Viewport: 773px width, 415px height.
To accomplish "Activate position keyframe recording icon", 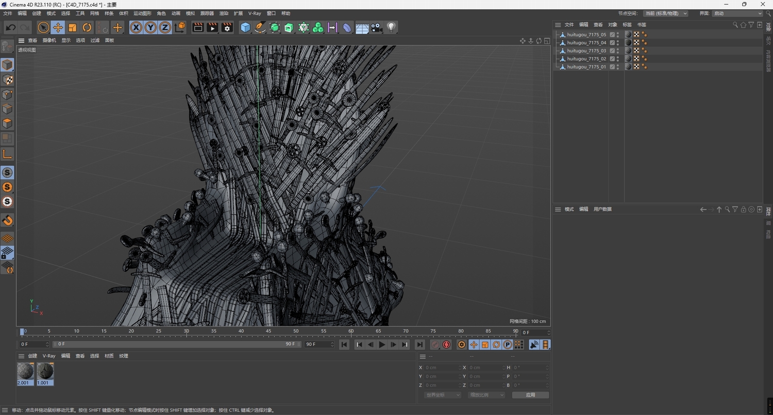I will (x=474, y=344).
